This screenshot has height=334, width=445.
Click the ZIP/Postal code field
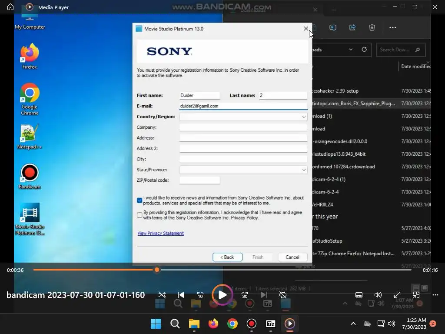(200, 180)
